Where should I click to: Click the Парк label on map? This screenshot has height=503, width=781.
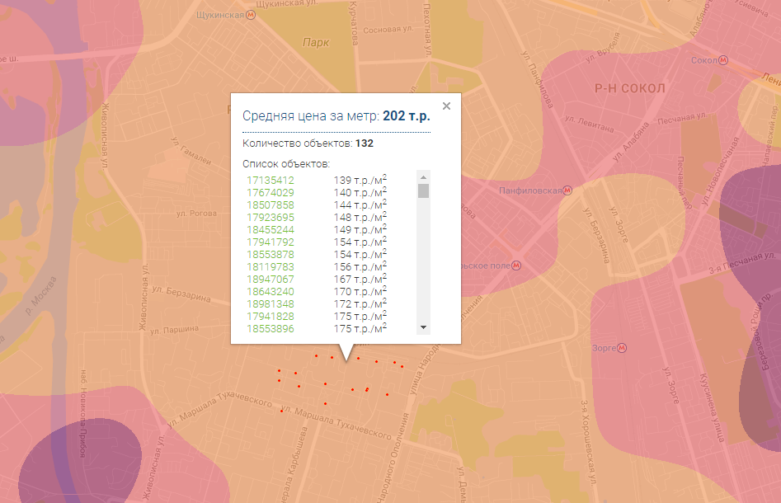[x=316, y=42]
